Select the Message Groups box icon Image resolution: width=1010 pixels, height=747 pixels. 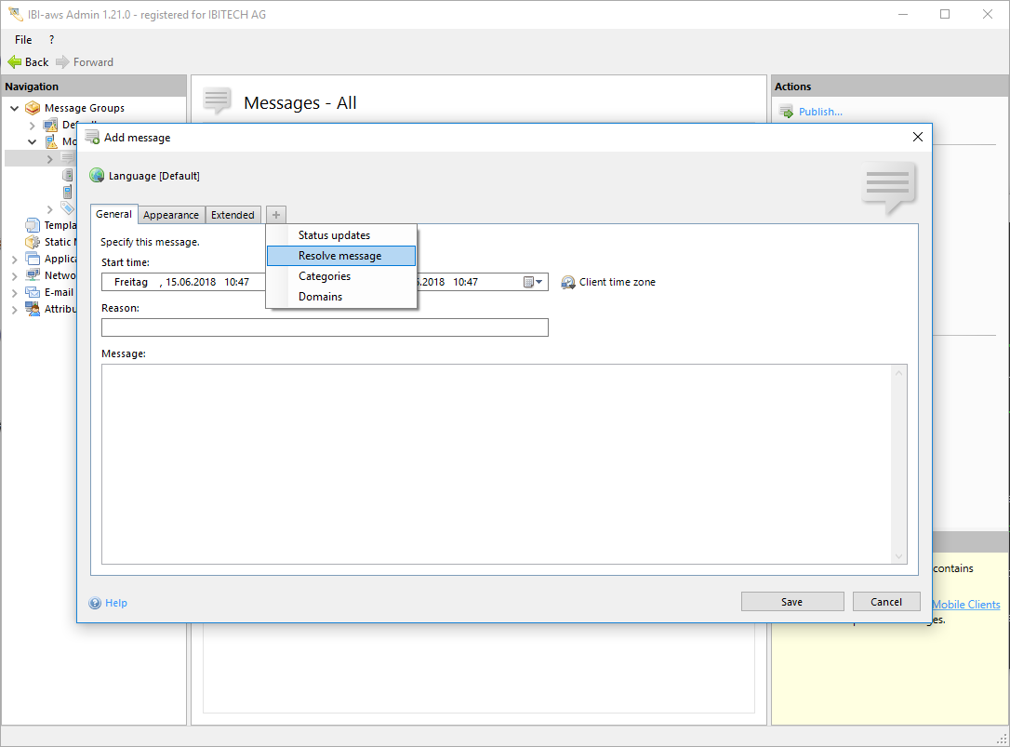point(33,108)
